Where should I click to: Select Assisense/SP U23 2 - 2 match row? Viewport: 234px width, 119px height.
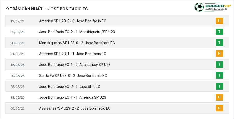(x=117, y=108)
